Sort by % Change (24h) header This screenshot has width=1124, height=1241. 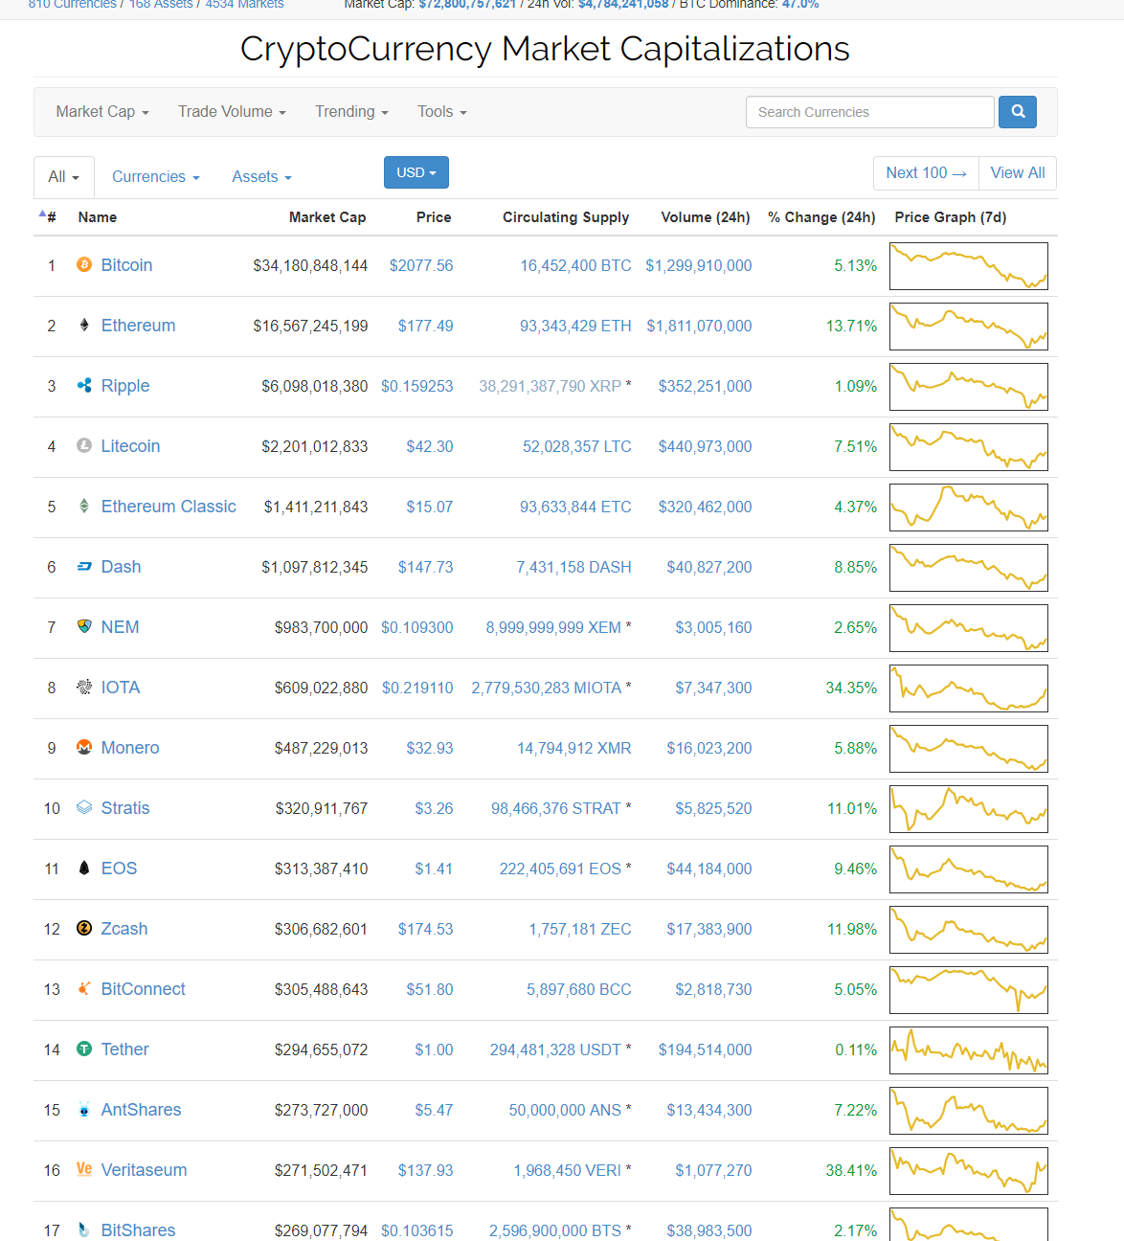[821, 217]
